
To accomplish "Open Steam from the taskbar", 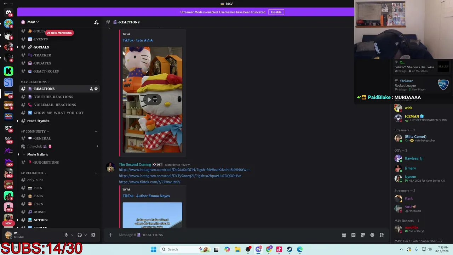I will [x=289, y=249].
